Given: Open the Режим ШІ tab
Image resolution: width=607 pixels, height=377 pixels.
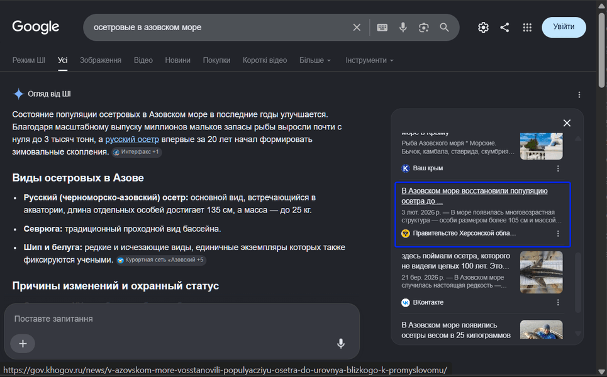Looking at the screenshot, I should click(29, 60).
